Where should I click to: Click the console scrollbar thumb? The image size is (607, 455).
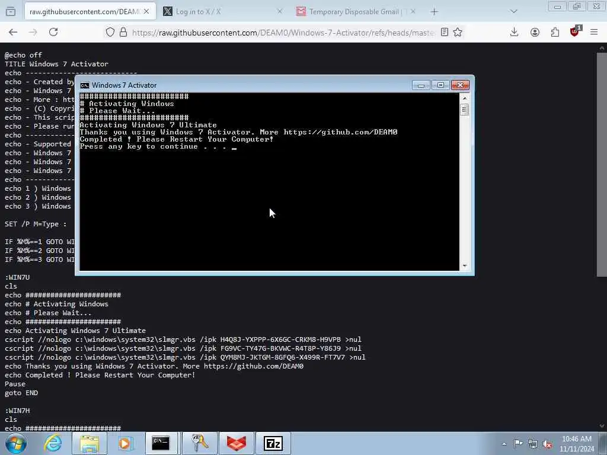[x=464, y=110]
